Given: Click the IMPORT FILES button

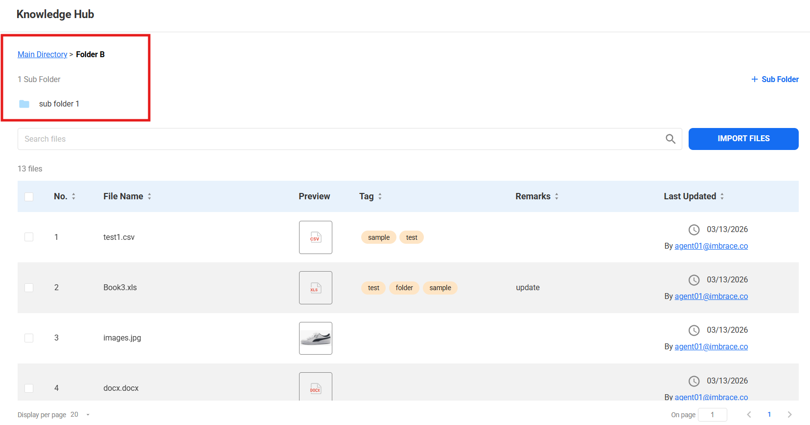Looking at the screenshot, I should 743,139.
